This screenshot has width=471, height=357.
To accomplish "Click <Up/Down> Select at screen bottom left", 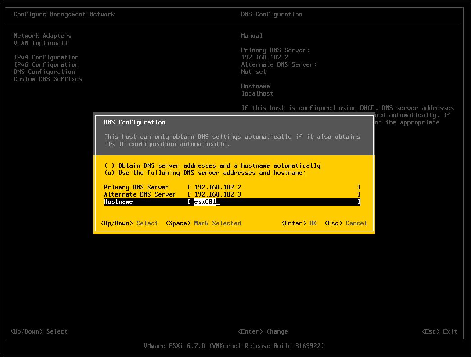I will [39, 331].
